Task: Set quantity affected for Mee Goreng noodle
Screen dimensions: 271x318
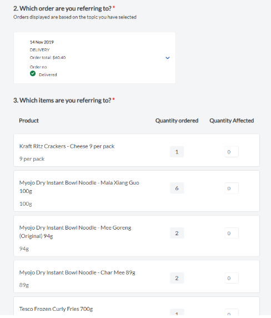Action: (232, 233)
